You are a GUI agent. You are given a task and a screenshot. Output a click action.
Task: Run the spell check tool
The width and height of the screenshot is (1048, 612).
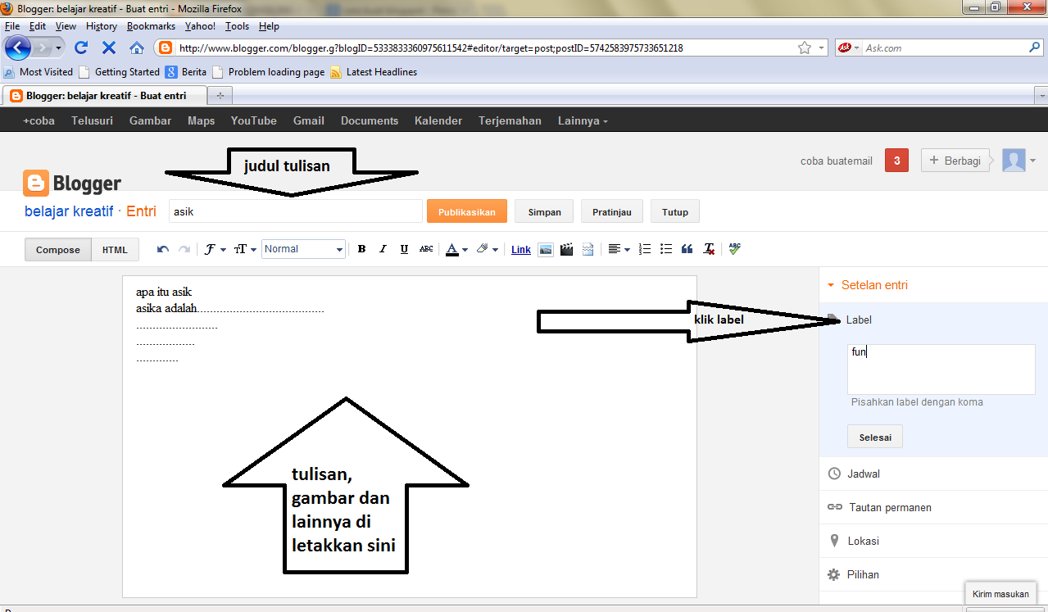734,249
